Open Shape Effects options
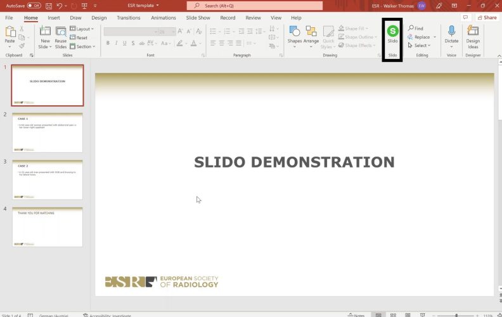502x317 pixels. tap(357, 46)
